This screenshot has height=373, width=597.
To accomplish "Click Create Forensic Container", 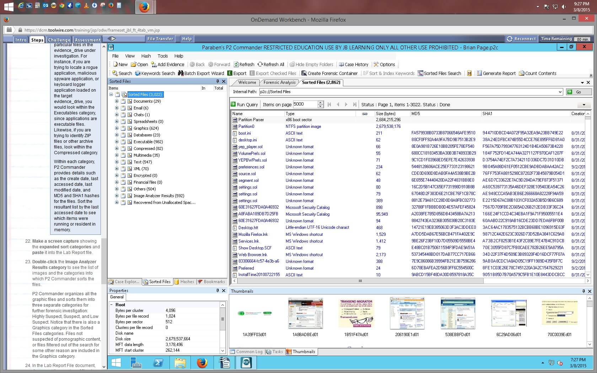I will 329,73.
